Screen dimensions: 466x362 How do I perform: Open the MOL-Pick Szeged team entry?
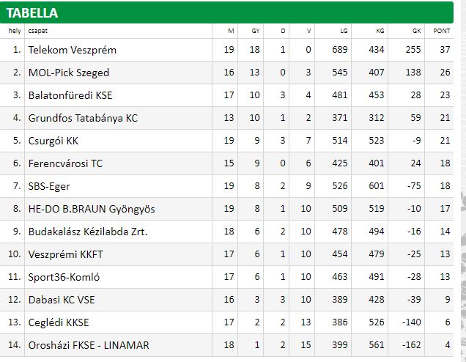click(x=69, y=73)
